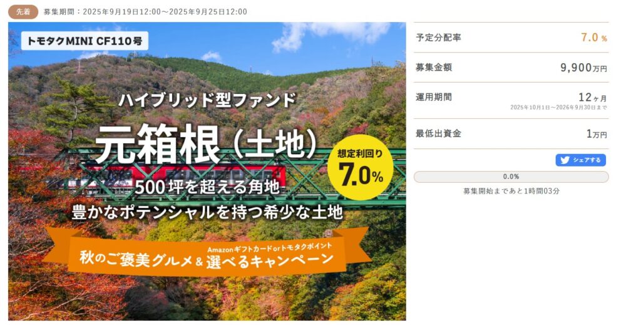Click the yellow 想定利回り 7.0% circle badge
Viewport: 641px width, 325px height.
(x=360, y=167)
